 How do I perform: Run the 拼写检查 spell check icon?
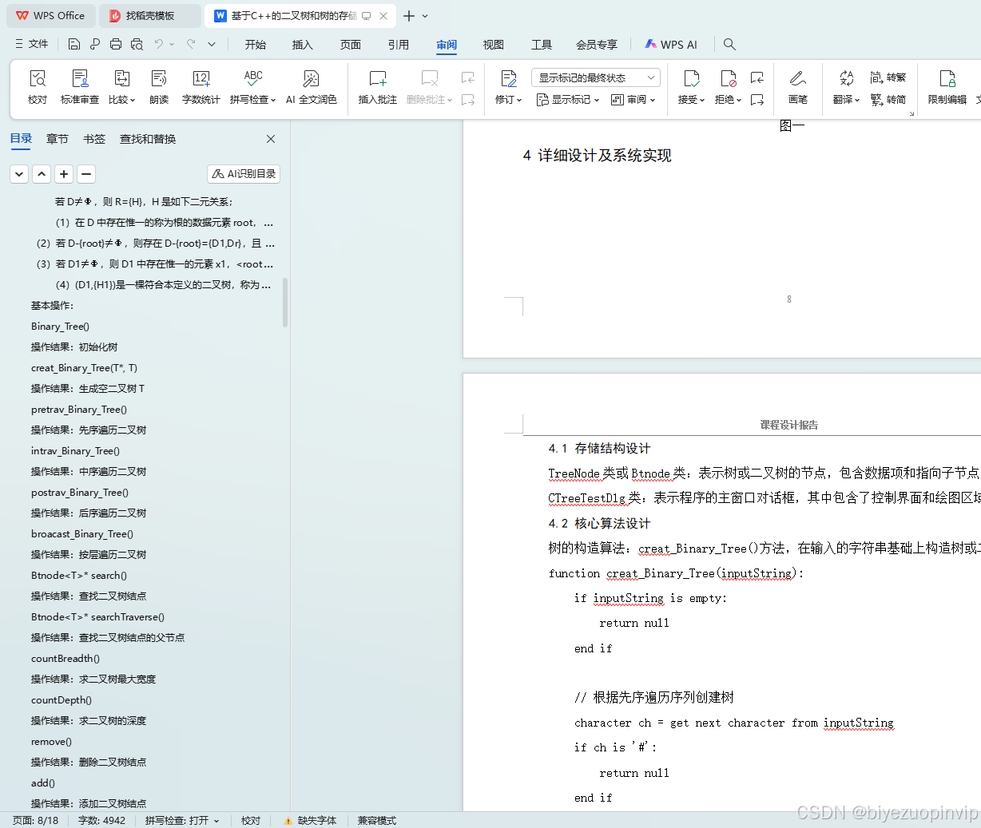[253, 78]
